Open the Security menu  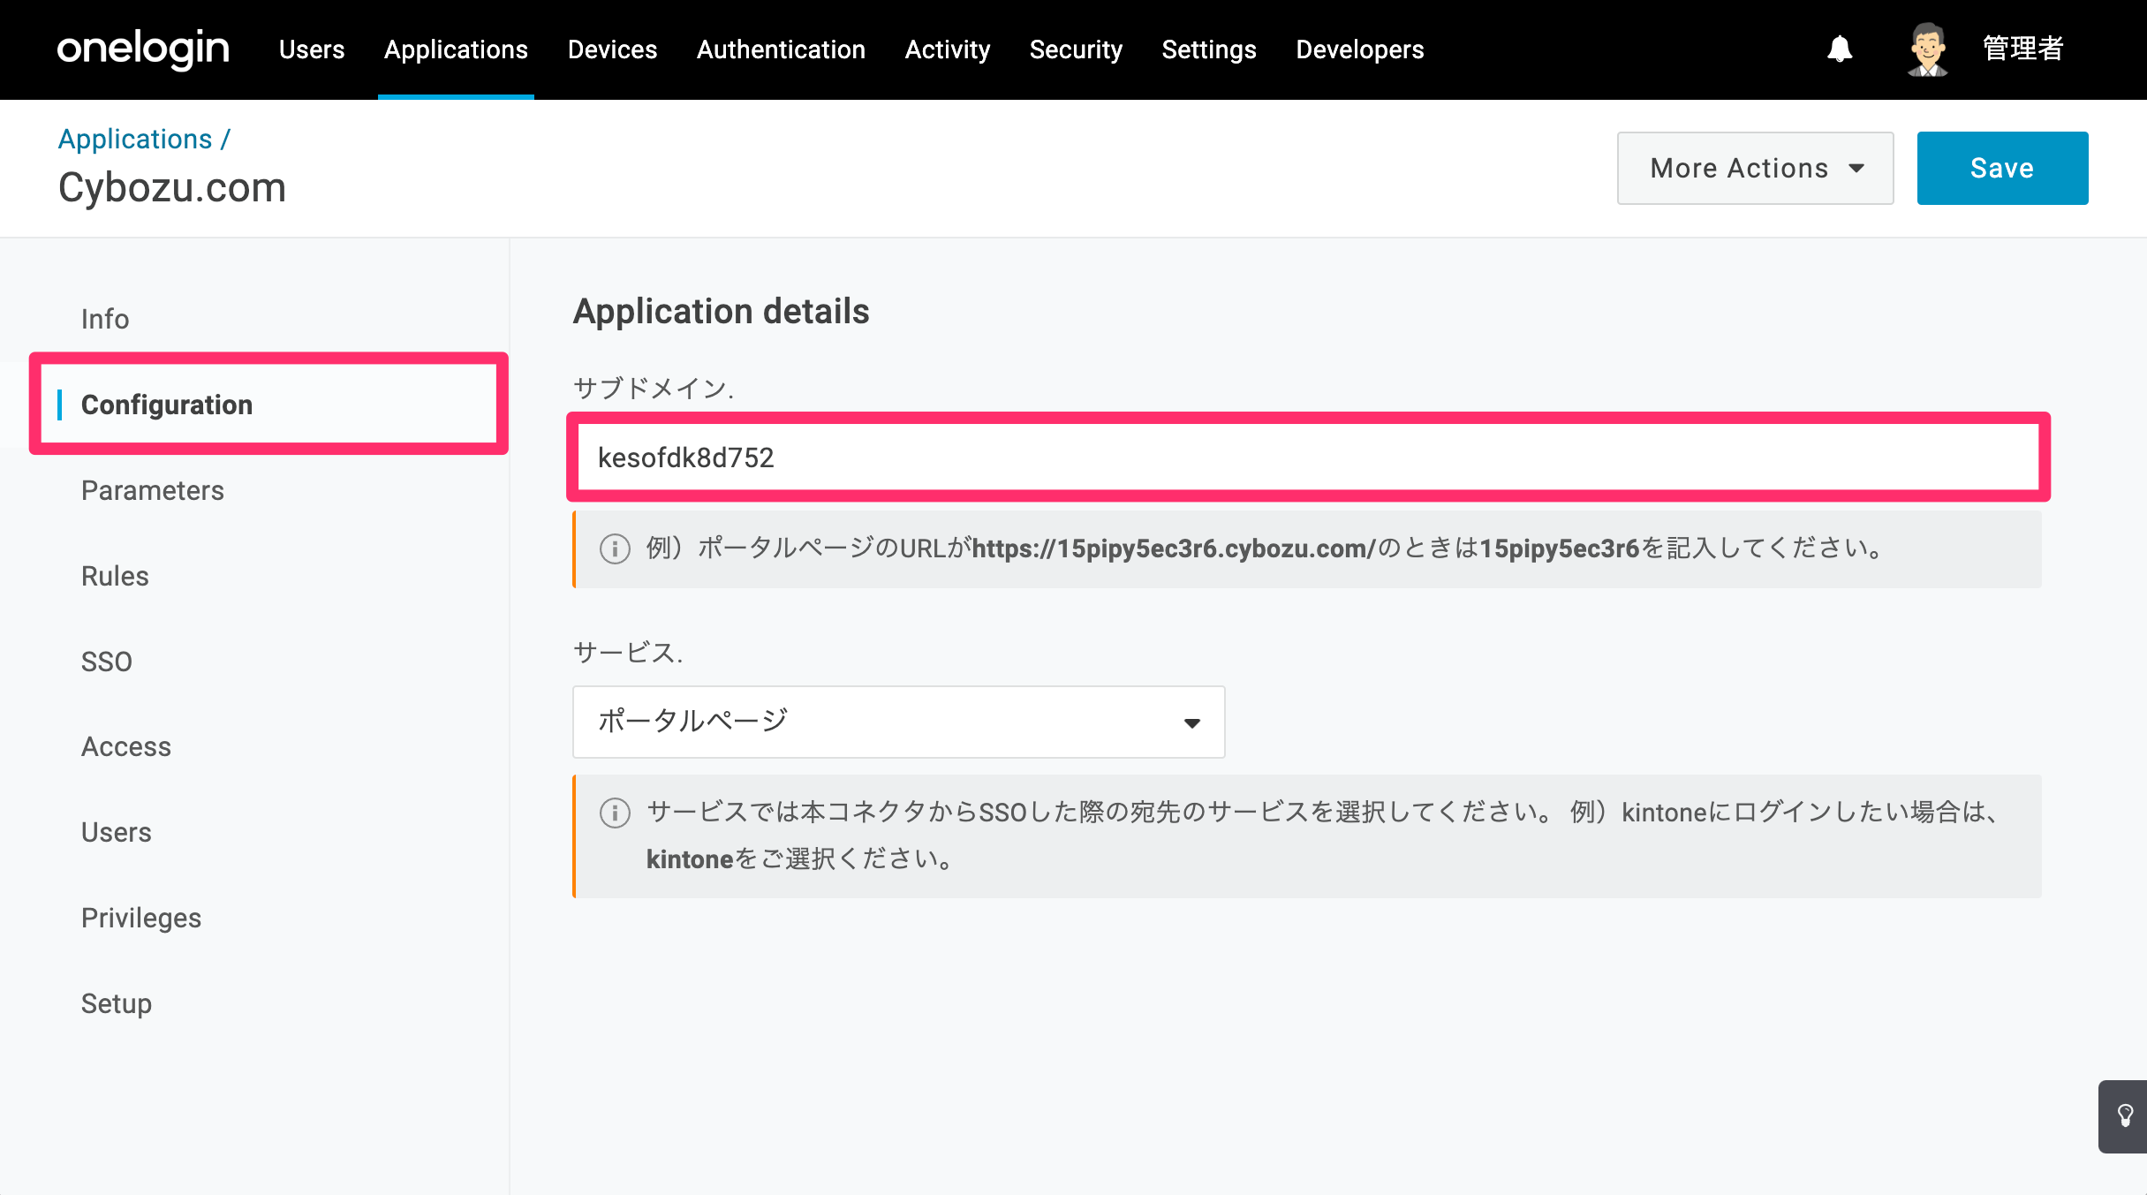1076,49
